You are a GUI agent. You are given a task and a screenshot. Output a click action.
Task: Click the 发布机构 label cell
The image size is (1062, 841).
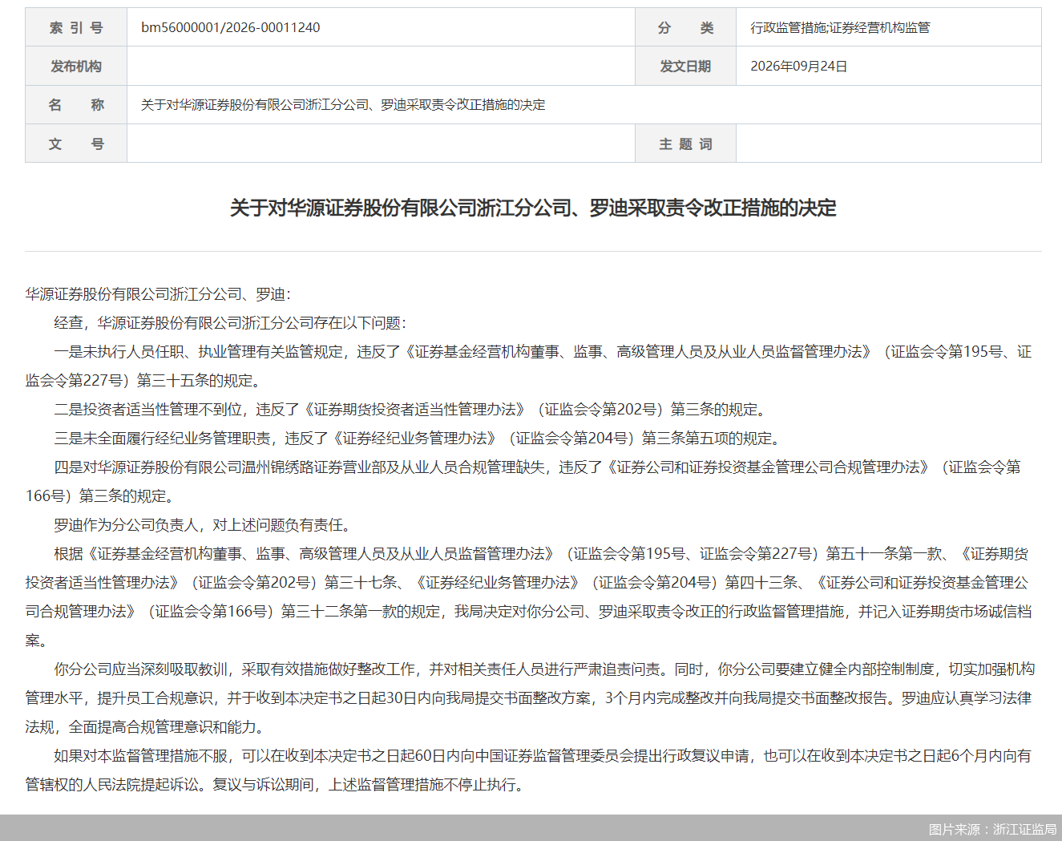pyautogui.click(x=76, y=66)
